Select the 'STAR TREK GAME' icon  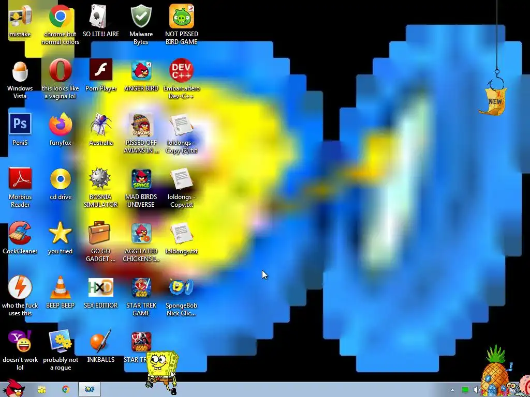point(141,287)
